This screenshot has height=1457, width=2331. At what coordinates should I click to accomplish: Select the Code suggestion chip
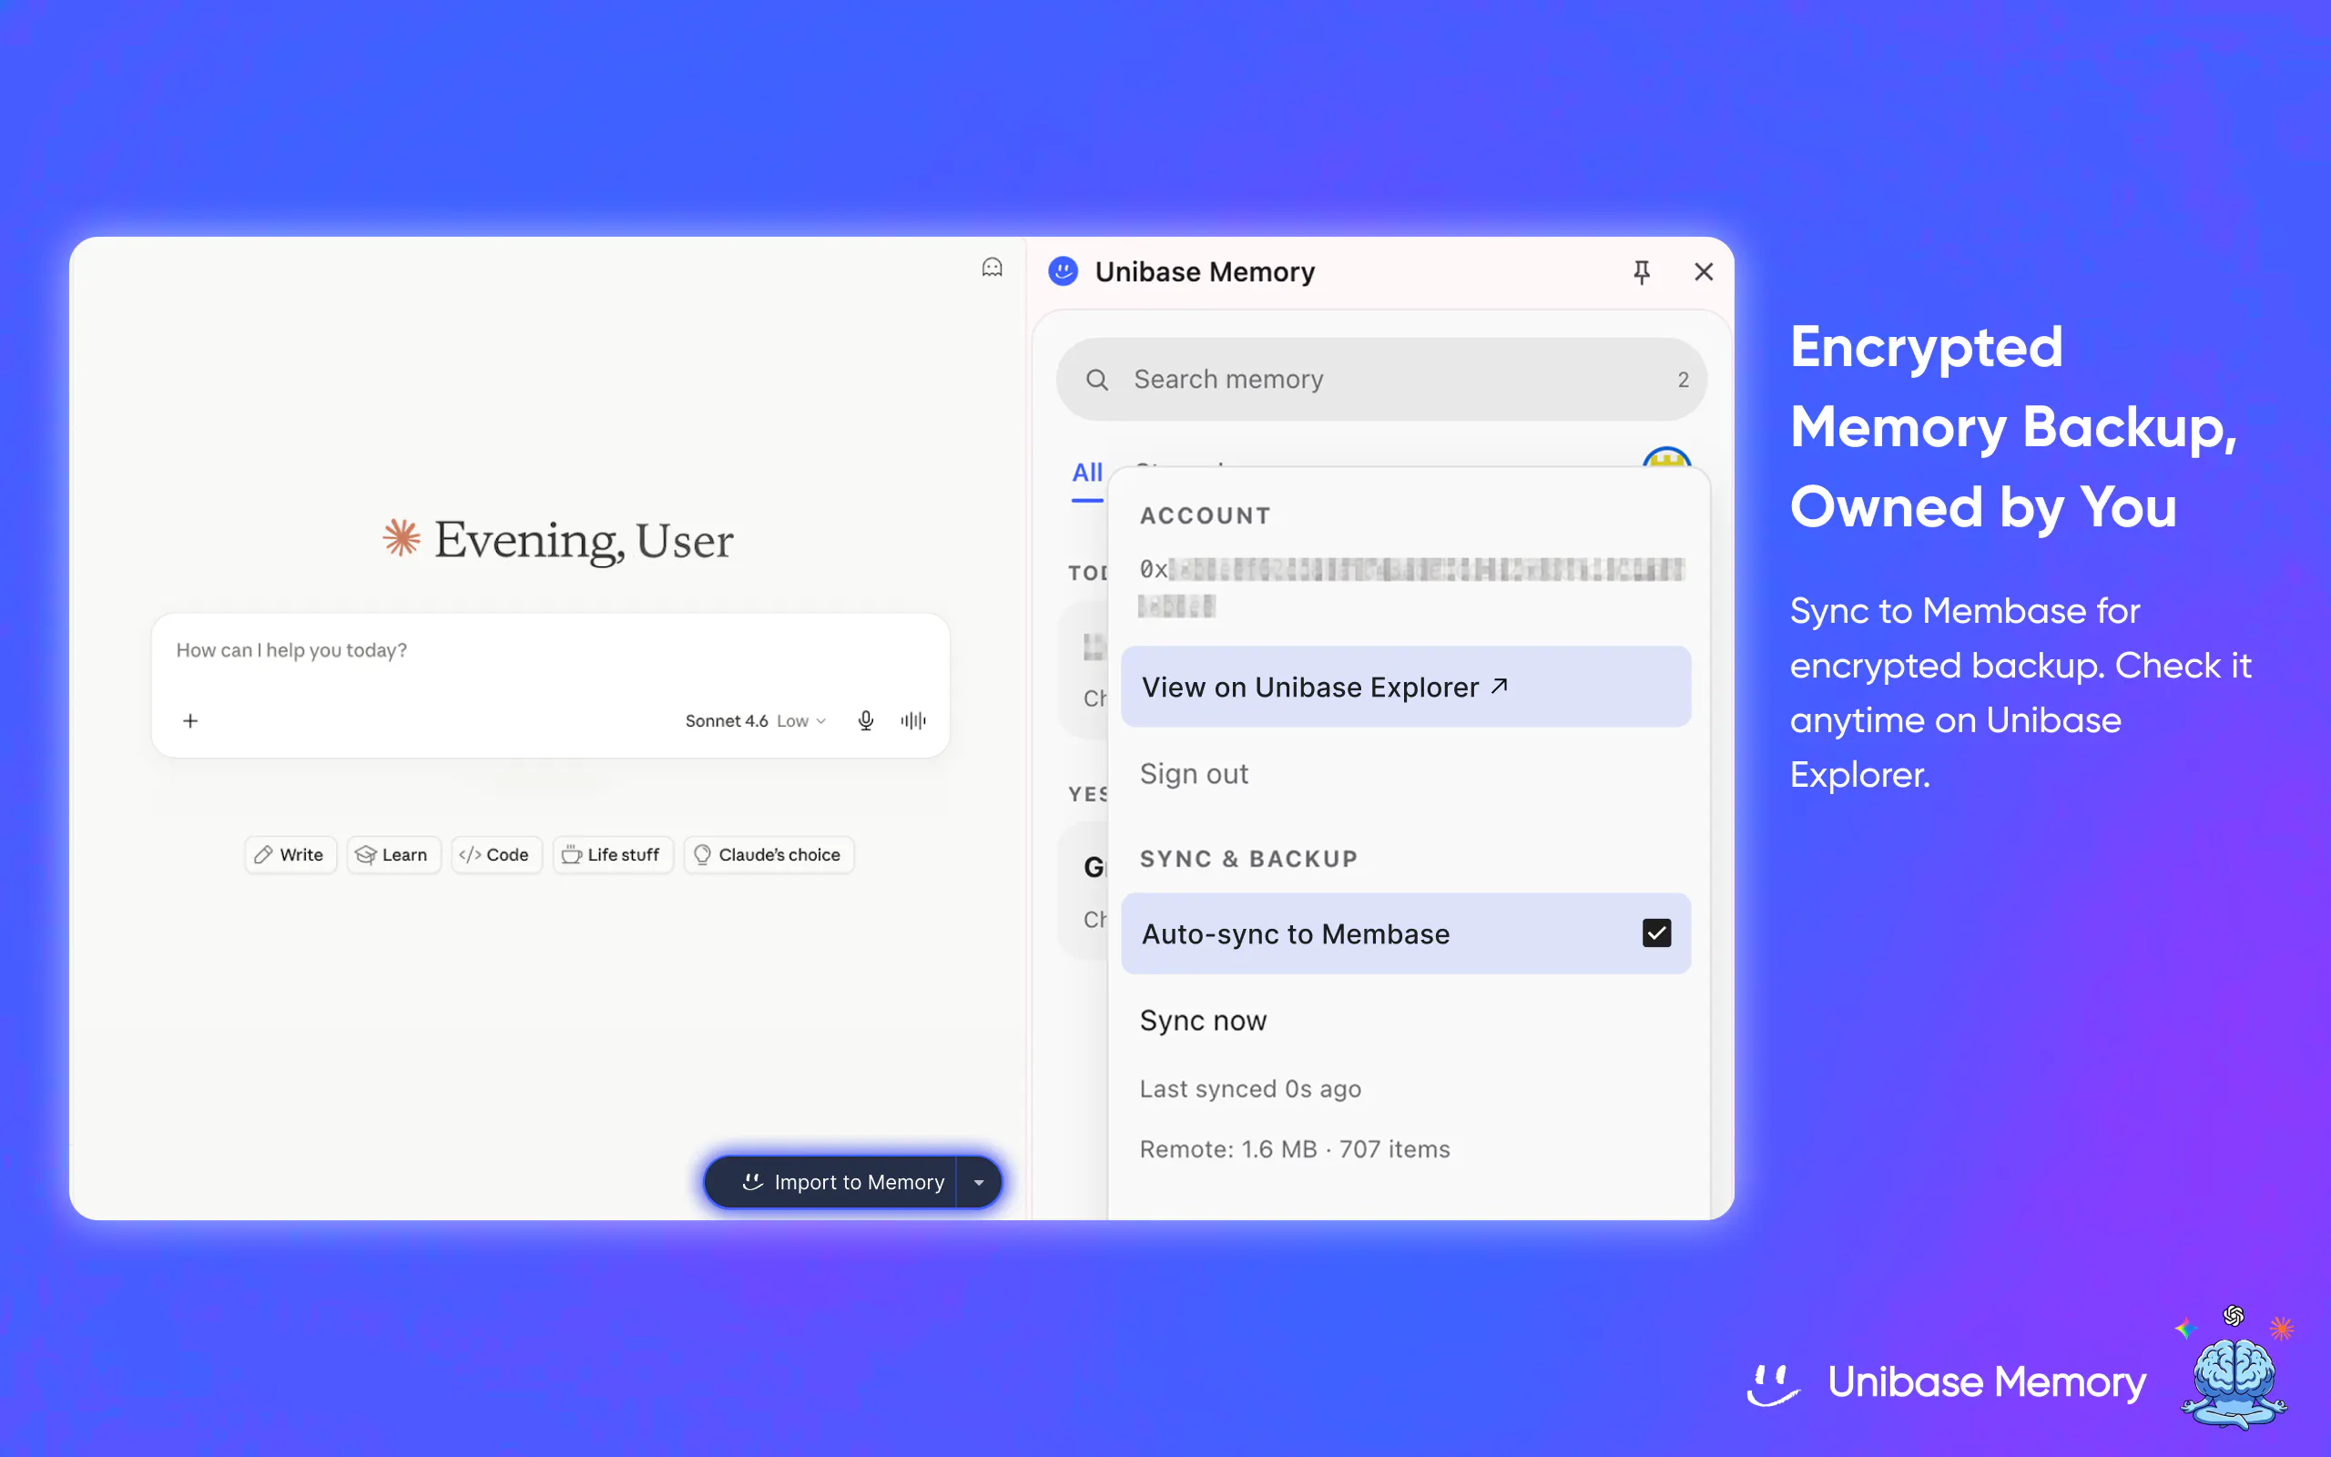coord(496,855)
